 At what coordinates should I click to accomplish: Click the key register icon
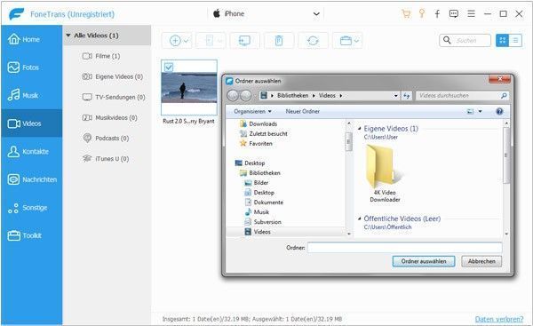coord(422,13)
